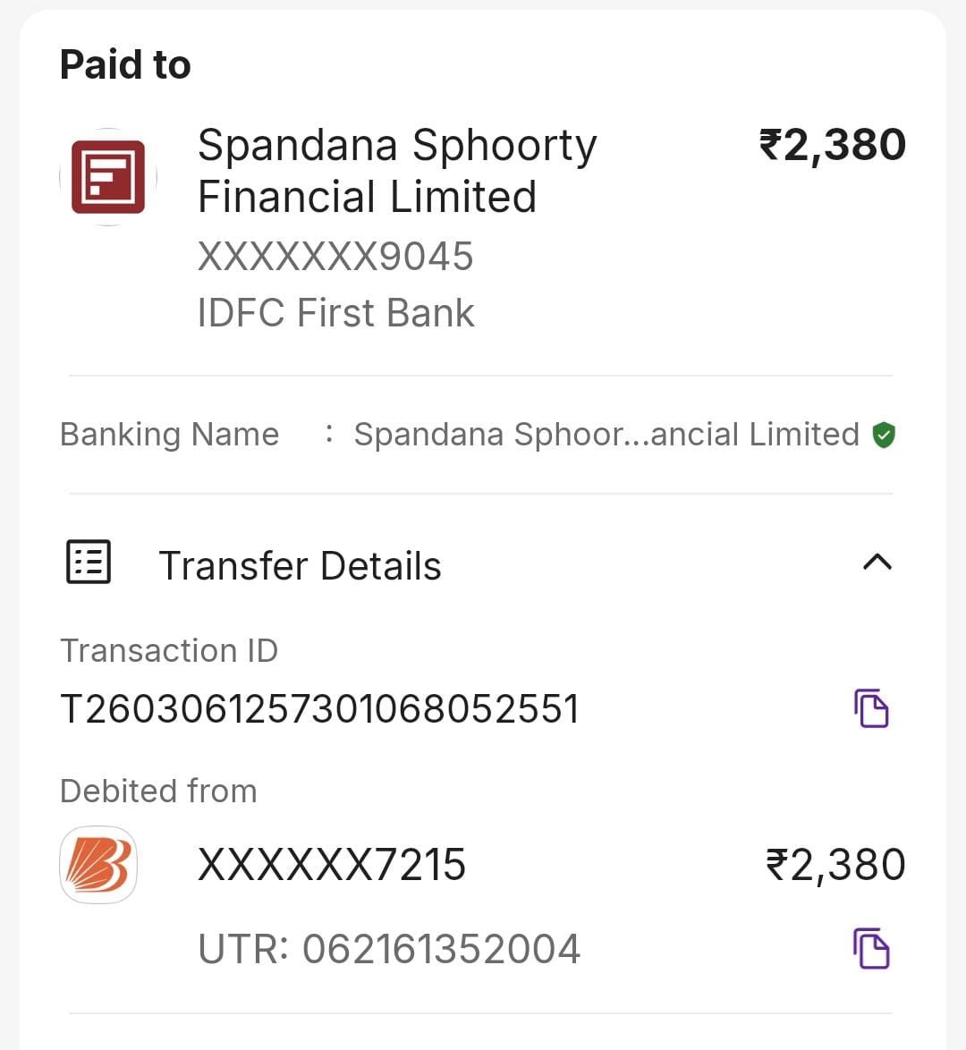Tap the Bank of Baroda logo
Image resolution: width=966 pixels, height=1050 pixels.
(x=98, y=864)
